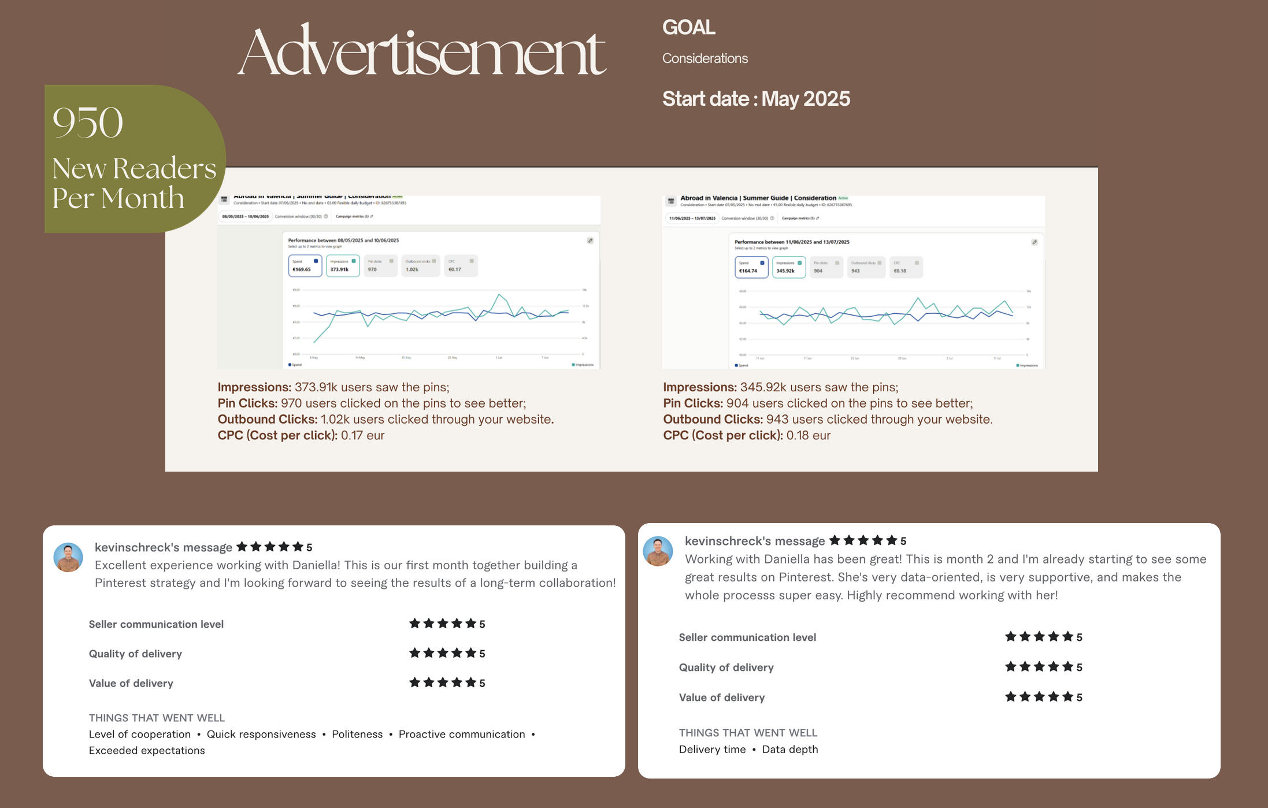Uncheck the Spend €164.74 metric checkbox

762,263
